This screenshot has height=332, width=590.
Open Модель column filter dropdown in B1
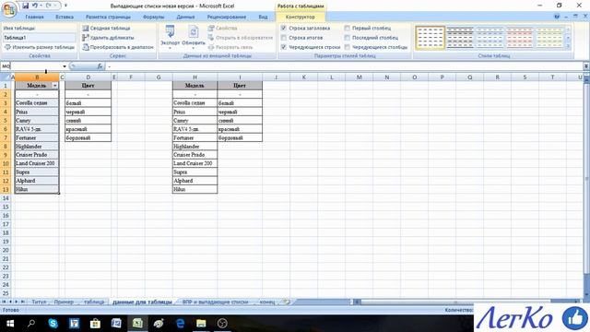[x=55, y=86]
